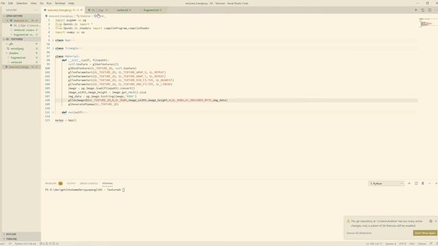Run the Python file with the play icon
438x246 pixels.
click(x=416, y=10)
